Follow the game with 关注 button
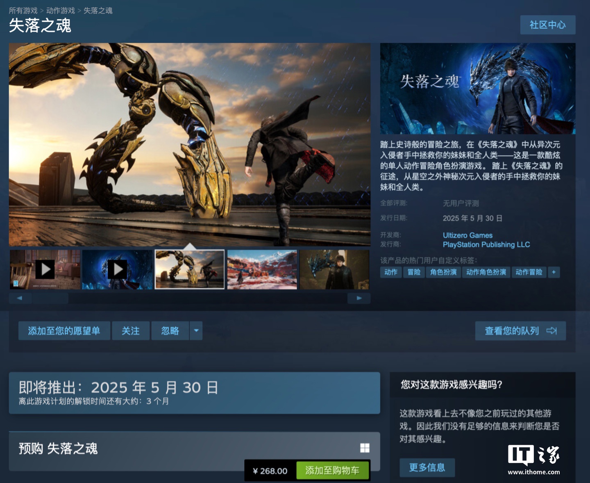This screenshot has height=483, width=590. [131, 331]
